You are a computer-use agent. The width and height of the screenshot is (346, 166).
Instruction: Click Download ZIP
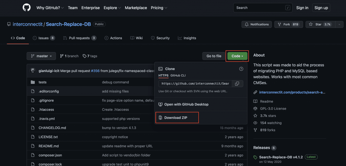(x=173, y=118)
